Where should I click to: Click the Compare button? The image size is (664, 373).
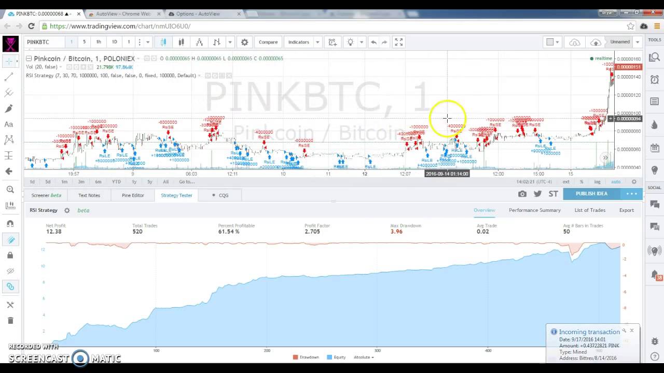click(268, 42)
